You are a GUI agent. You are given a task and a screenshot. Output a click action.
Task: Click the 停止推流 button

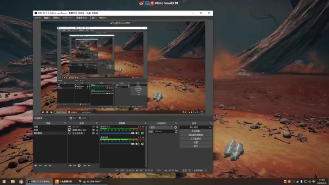(x=194, y=127)
